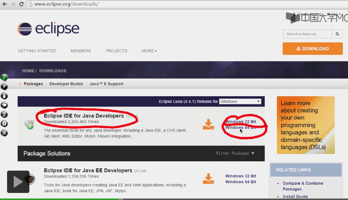
Task: Select the green pen annotation tool
Action: pyautogui.click(x=4, y=77)
